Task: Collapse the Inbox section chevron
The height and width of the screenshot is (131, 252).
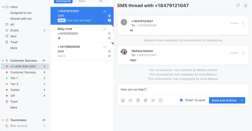Action: [3, 7]
